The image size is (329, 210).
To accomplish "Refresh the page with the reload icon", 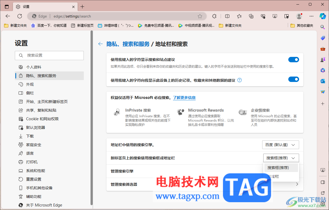I will (x=20, y=16).
